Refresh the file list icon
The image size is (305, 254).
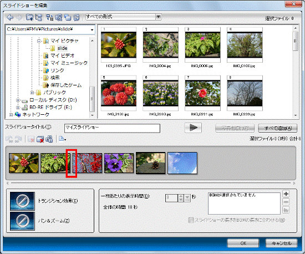coord(77,17)
